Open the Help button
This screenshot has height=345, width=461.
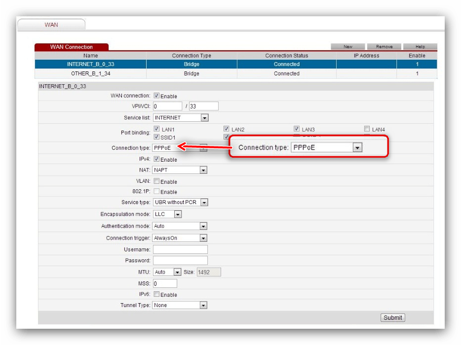(x=420, y=47)
